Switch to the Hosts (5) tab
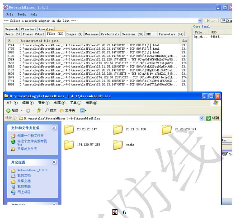This screenshot has width=235, height=218. tap(12, 34)
